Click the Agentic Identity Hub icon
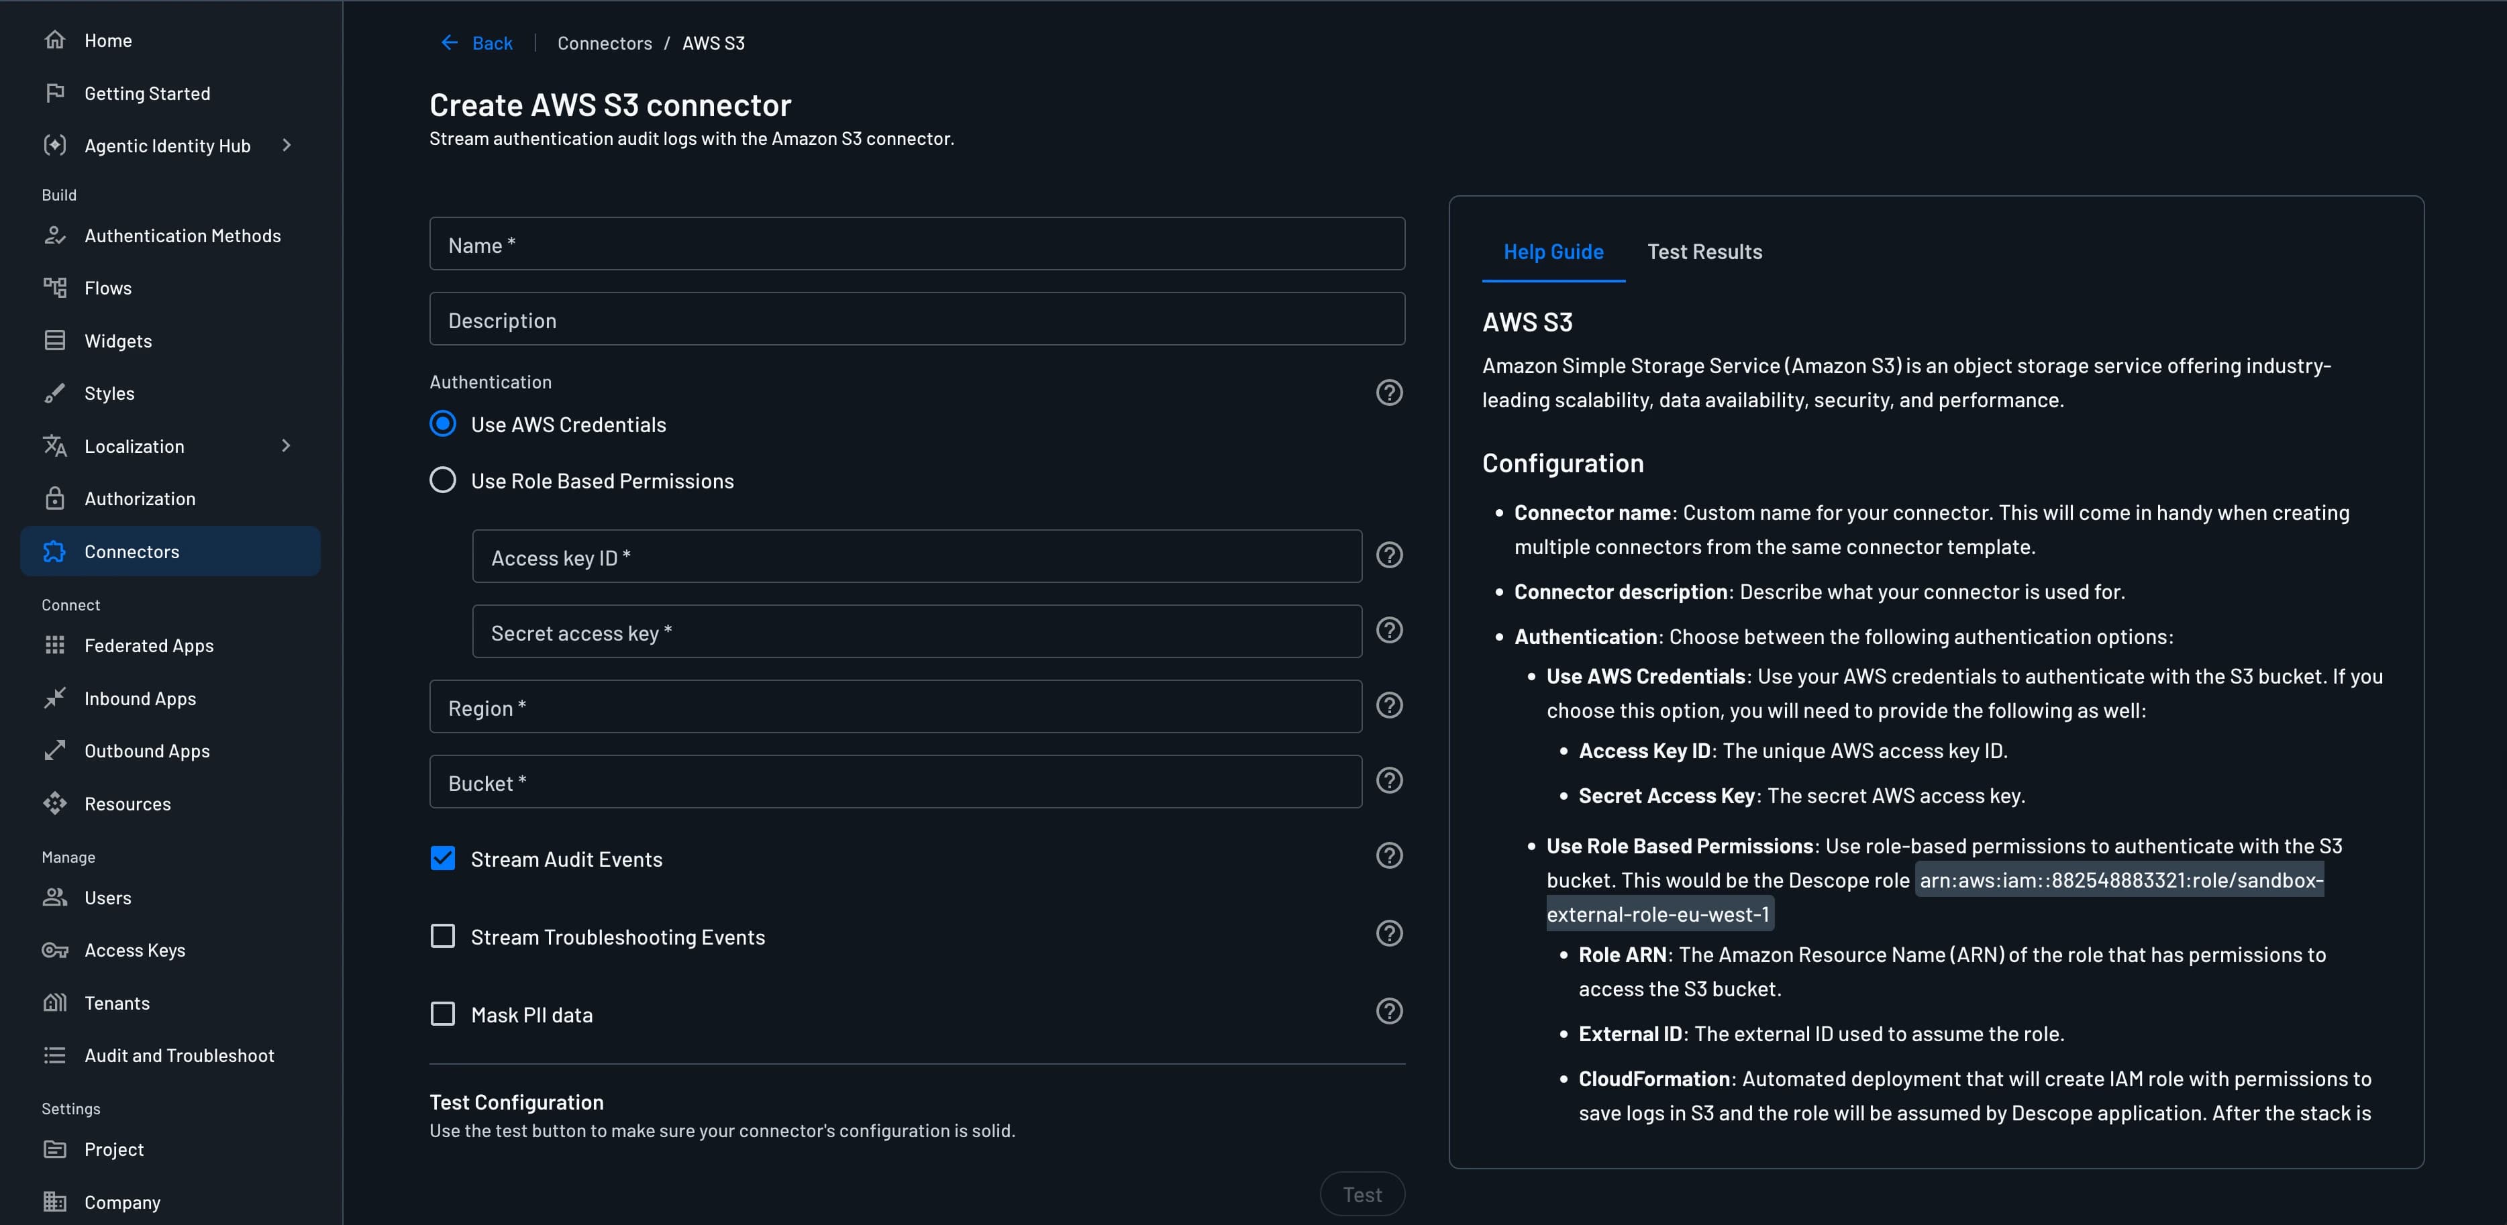2507x1225 pixels. click(54, 145)
